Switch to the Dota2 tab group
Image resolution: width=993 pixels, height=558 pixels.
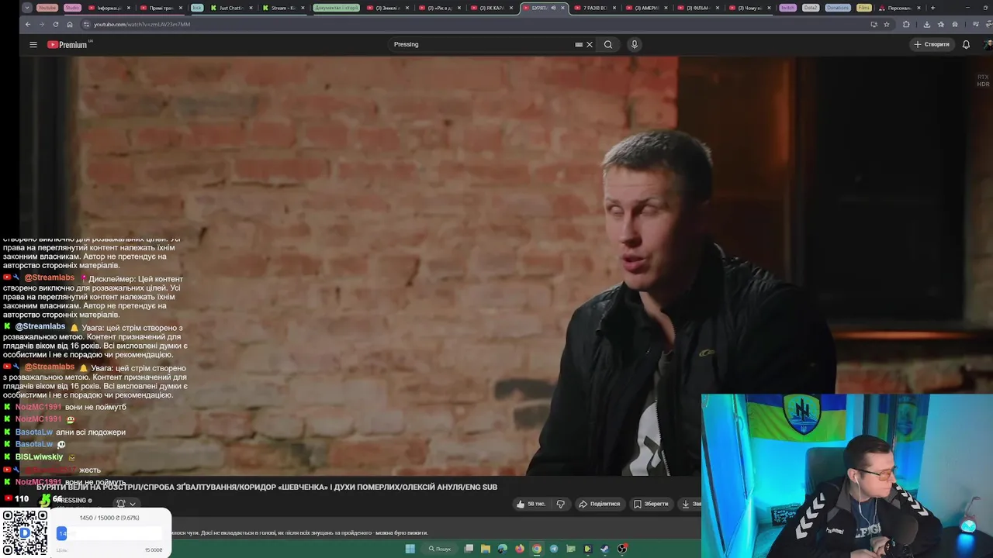click(x=811, y=8)
